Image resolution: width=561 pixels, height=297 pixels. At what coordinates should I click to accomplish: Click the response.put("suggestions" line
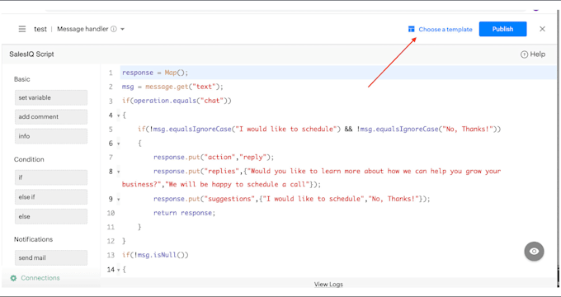coord(291,199)
